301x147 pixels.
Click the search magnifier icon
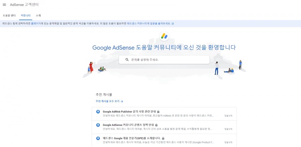click(x=127, y=60)
